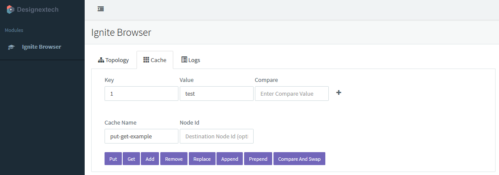Select the Cache tab
This screenshot has height=175, width=499.
[x=155, y=60]
